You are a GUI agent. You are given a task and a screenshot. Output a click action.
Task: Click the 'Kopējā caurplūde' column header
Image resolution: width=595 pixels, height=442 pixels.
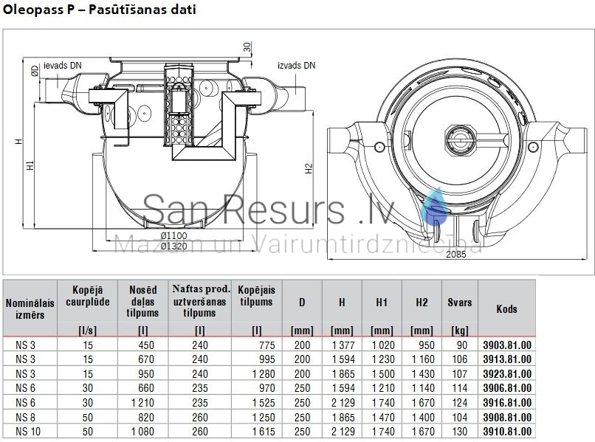pos(87,297)
